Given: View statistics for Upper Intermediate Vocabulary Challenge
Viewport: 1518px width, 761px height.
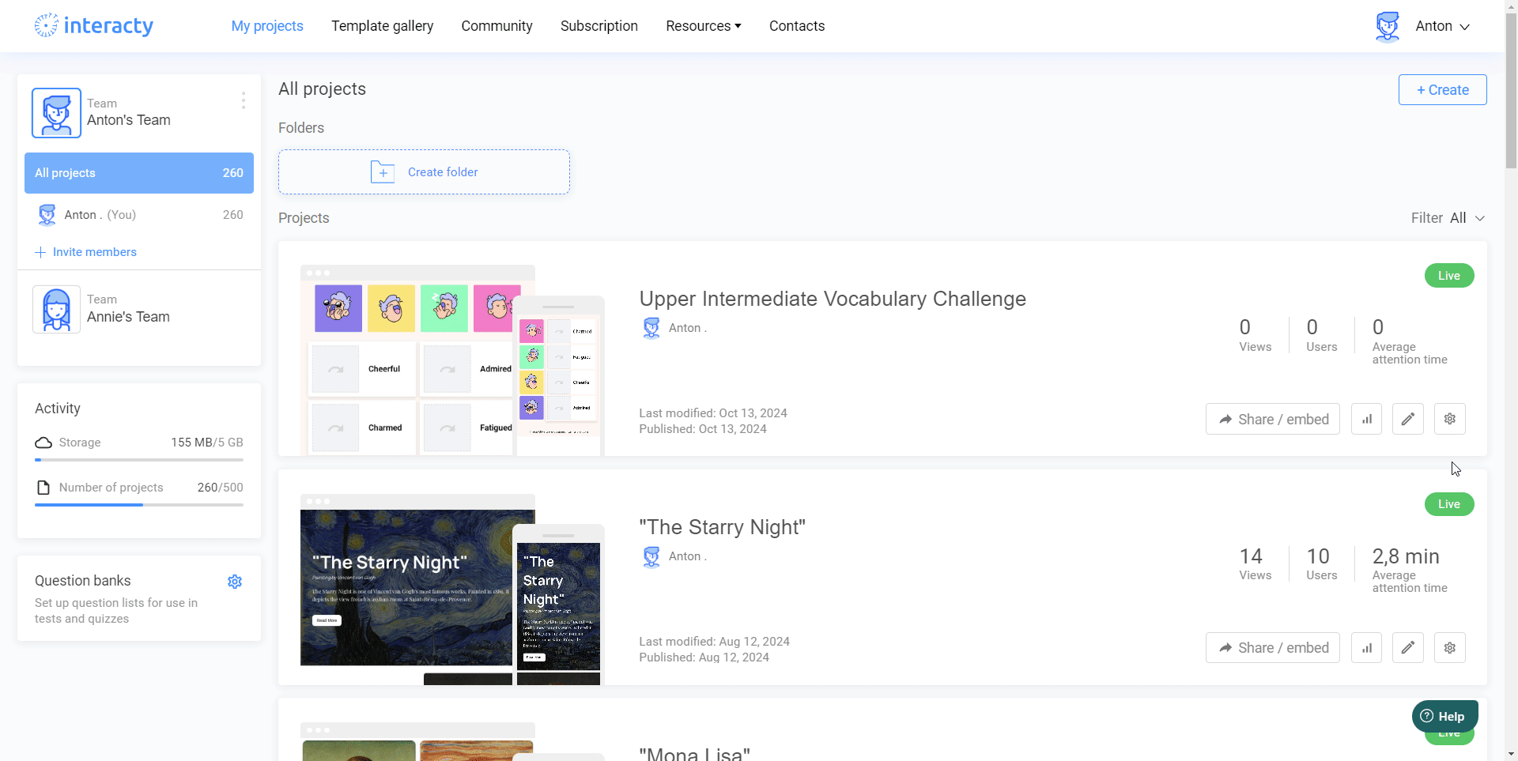Looking at the screenshot, I should (1366, 419).
